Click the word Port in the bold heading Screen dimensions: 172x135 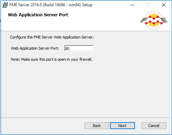click(64, 15)
